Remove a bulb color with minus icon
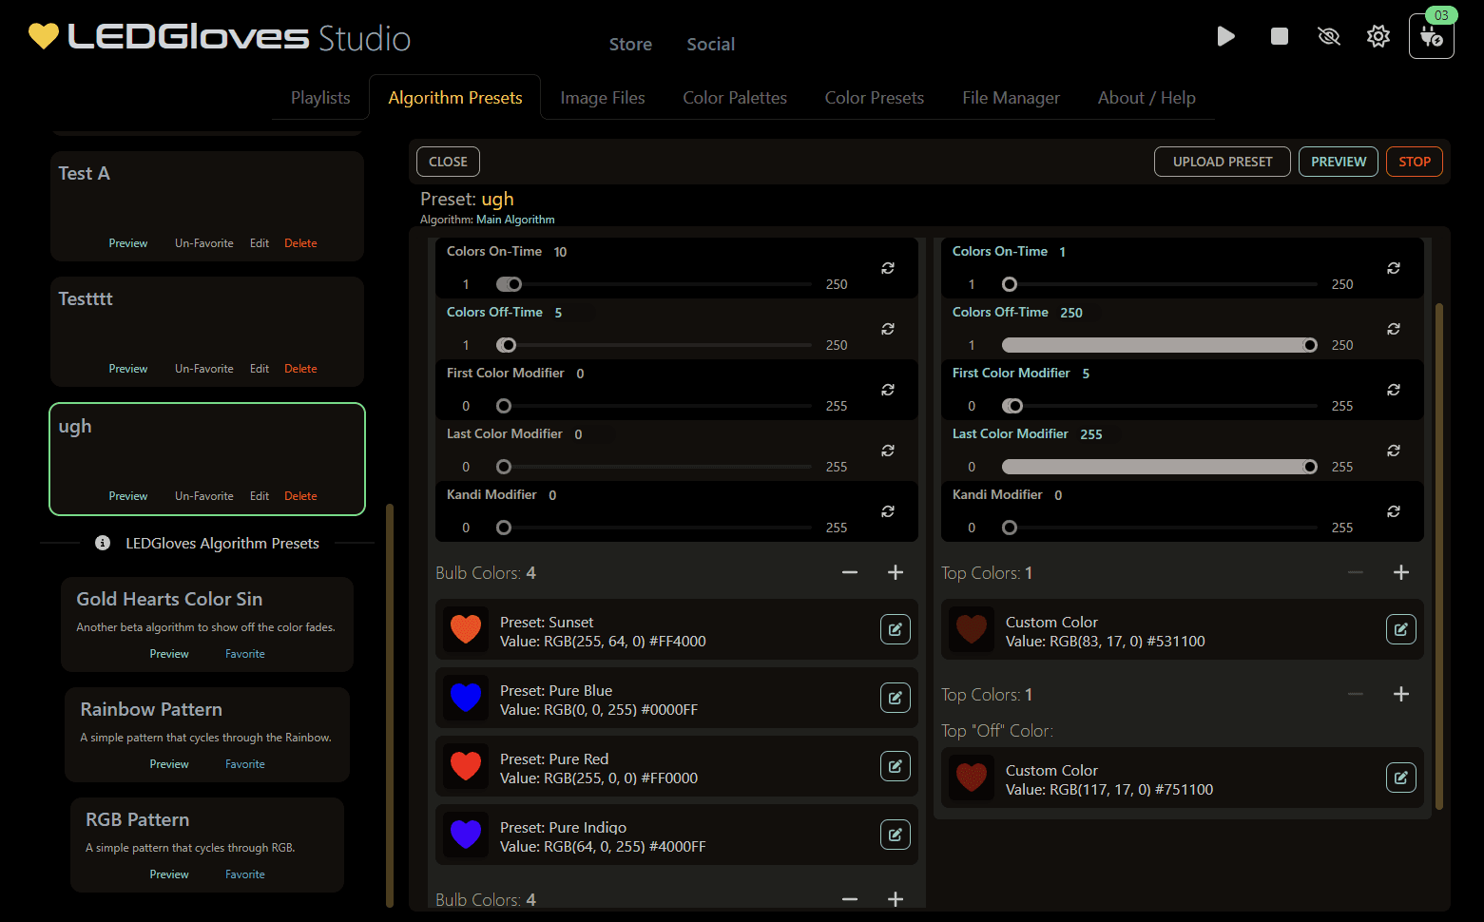 click(x=849, y=572)
